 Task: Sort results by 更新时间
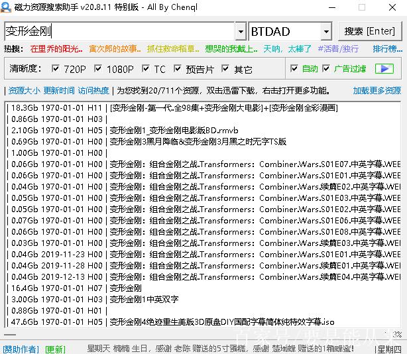[x=59, y=91]
